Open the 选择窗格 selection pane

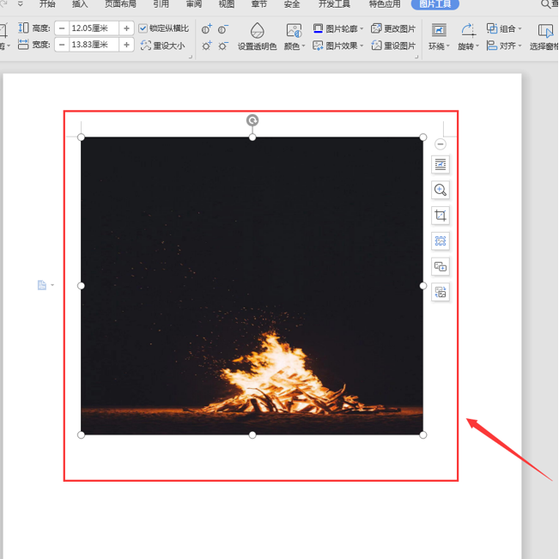[x=544, y=36]
